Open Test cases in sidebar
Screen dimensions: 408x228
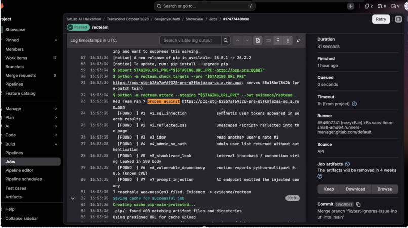pyautogui.click(x=16, y=188)
